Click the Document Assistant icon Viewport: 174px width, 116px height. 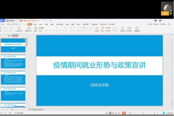coord(122,28)
